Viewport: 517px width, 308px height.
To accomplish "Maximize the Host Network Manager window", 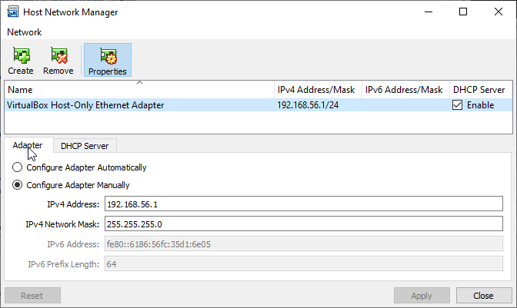I will pyautogui.click(x=463, y=12).
